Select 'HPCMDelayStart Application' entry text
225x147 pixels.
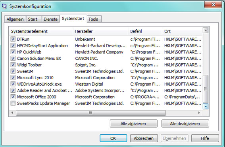tap(42, 46)
